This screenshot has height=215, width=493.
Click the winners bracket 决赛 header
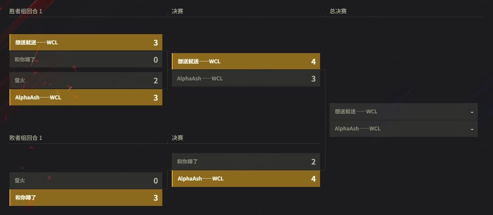[x=178, y=11]
